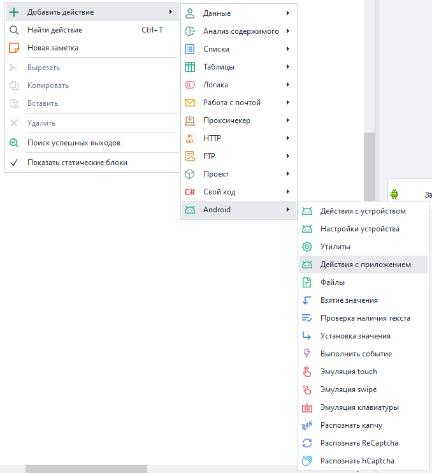Click the hCaptcha hand icon
The height and width of the screenshot is (473, 432).
[307, 461]
